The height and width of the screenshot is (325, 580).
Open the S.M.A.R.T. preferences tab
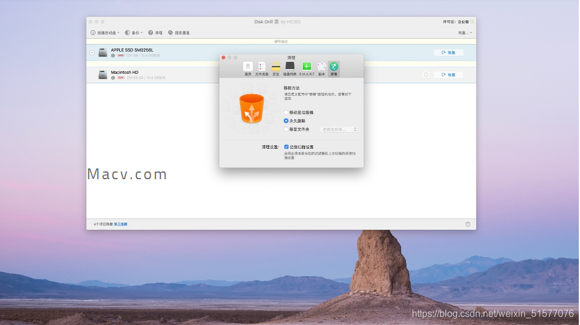pyautogui.click(x=306, y=68)
